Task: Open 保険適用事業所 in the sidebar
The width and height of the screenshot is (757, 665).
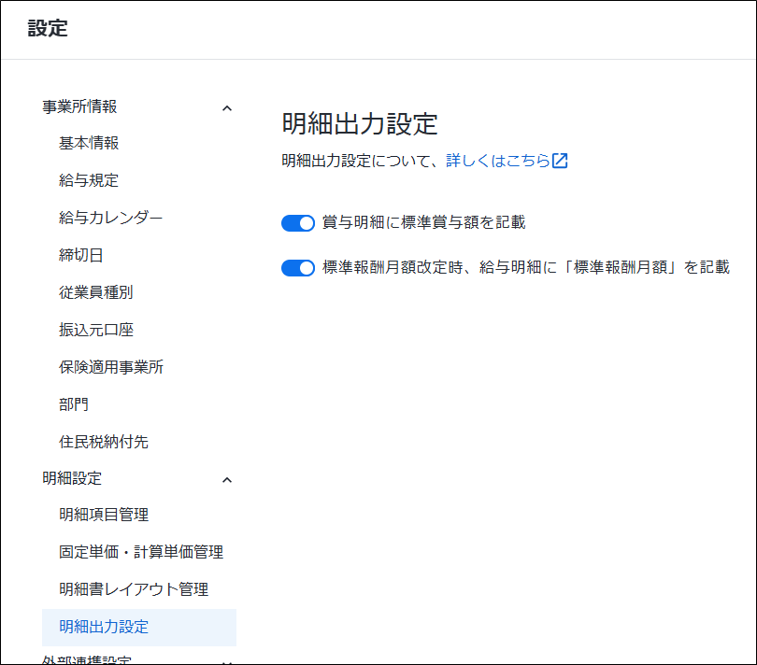Action: coord(111,367)
